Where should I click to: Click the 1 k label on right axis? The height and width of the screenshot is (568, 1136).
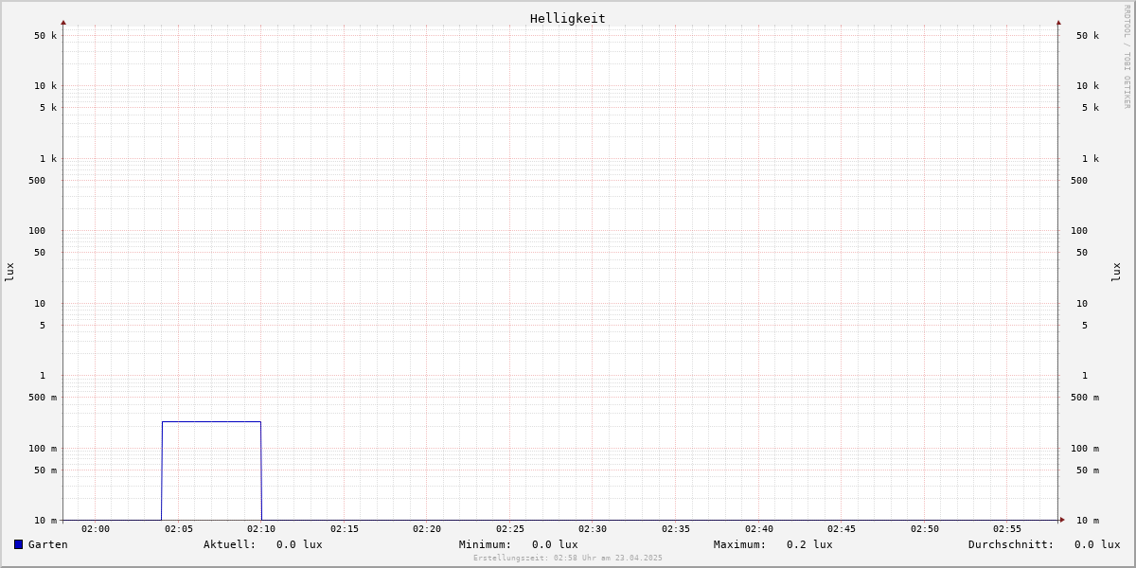1091,159
